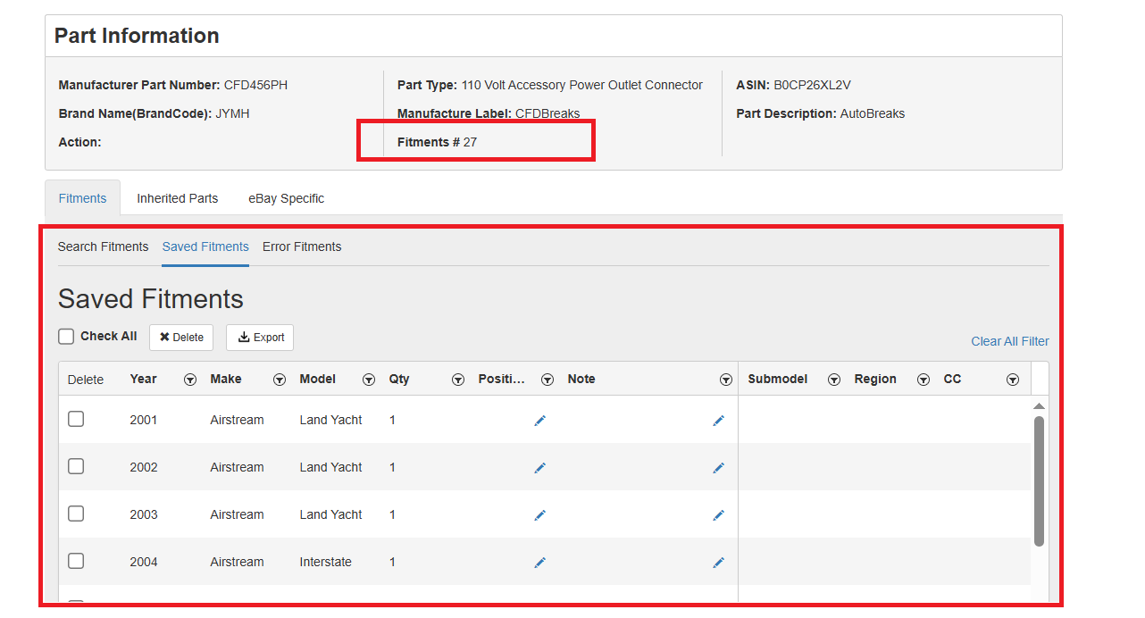Edit note pencil in 2002 Land Yacht row

pyautogui.click(x=718, y=468)
